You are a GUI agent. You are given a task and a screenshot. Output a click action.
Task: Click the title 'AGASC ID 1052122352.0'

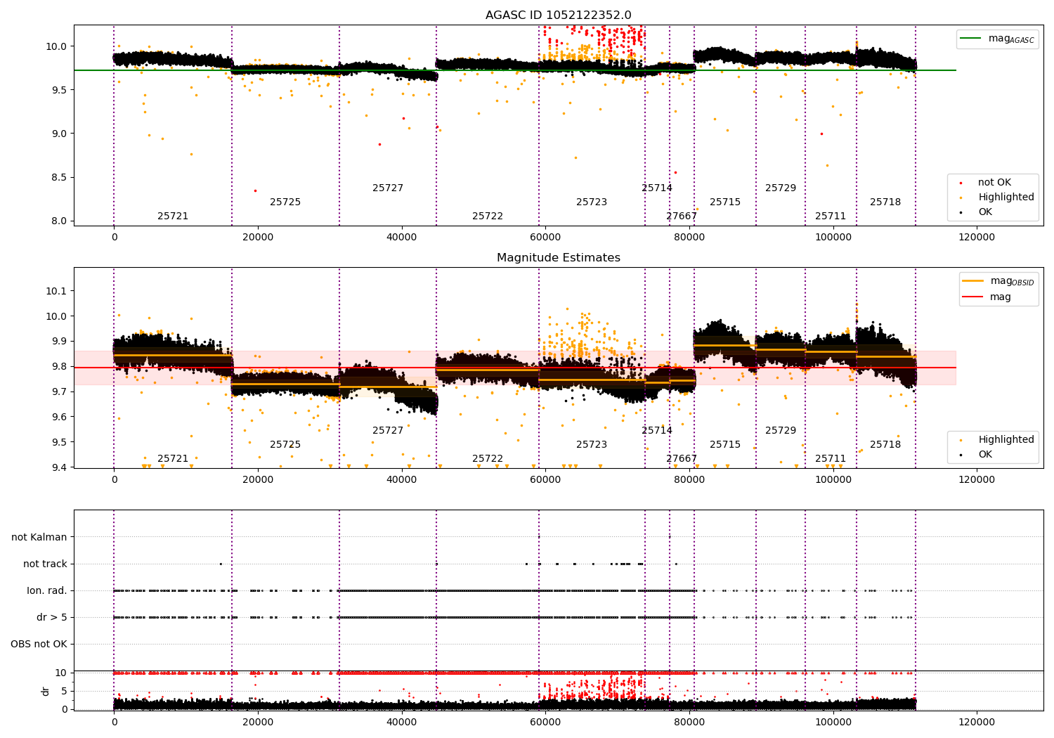point(558,15)
